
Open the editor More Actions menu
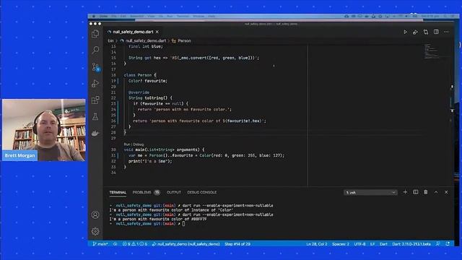446,32
